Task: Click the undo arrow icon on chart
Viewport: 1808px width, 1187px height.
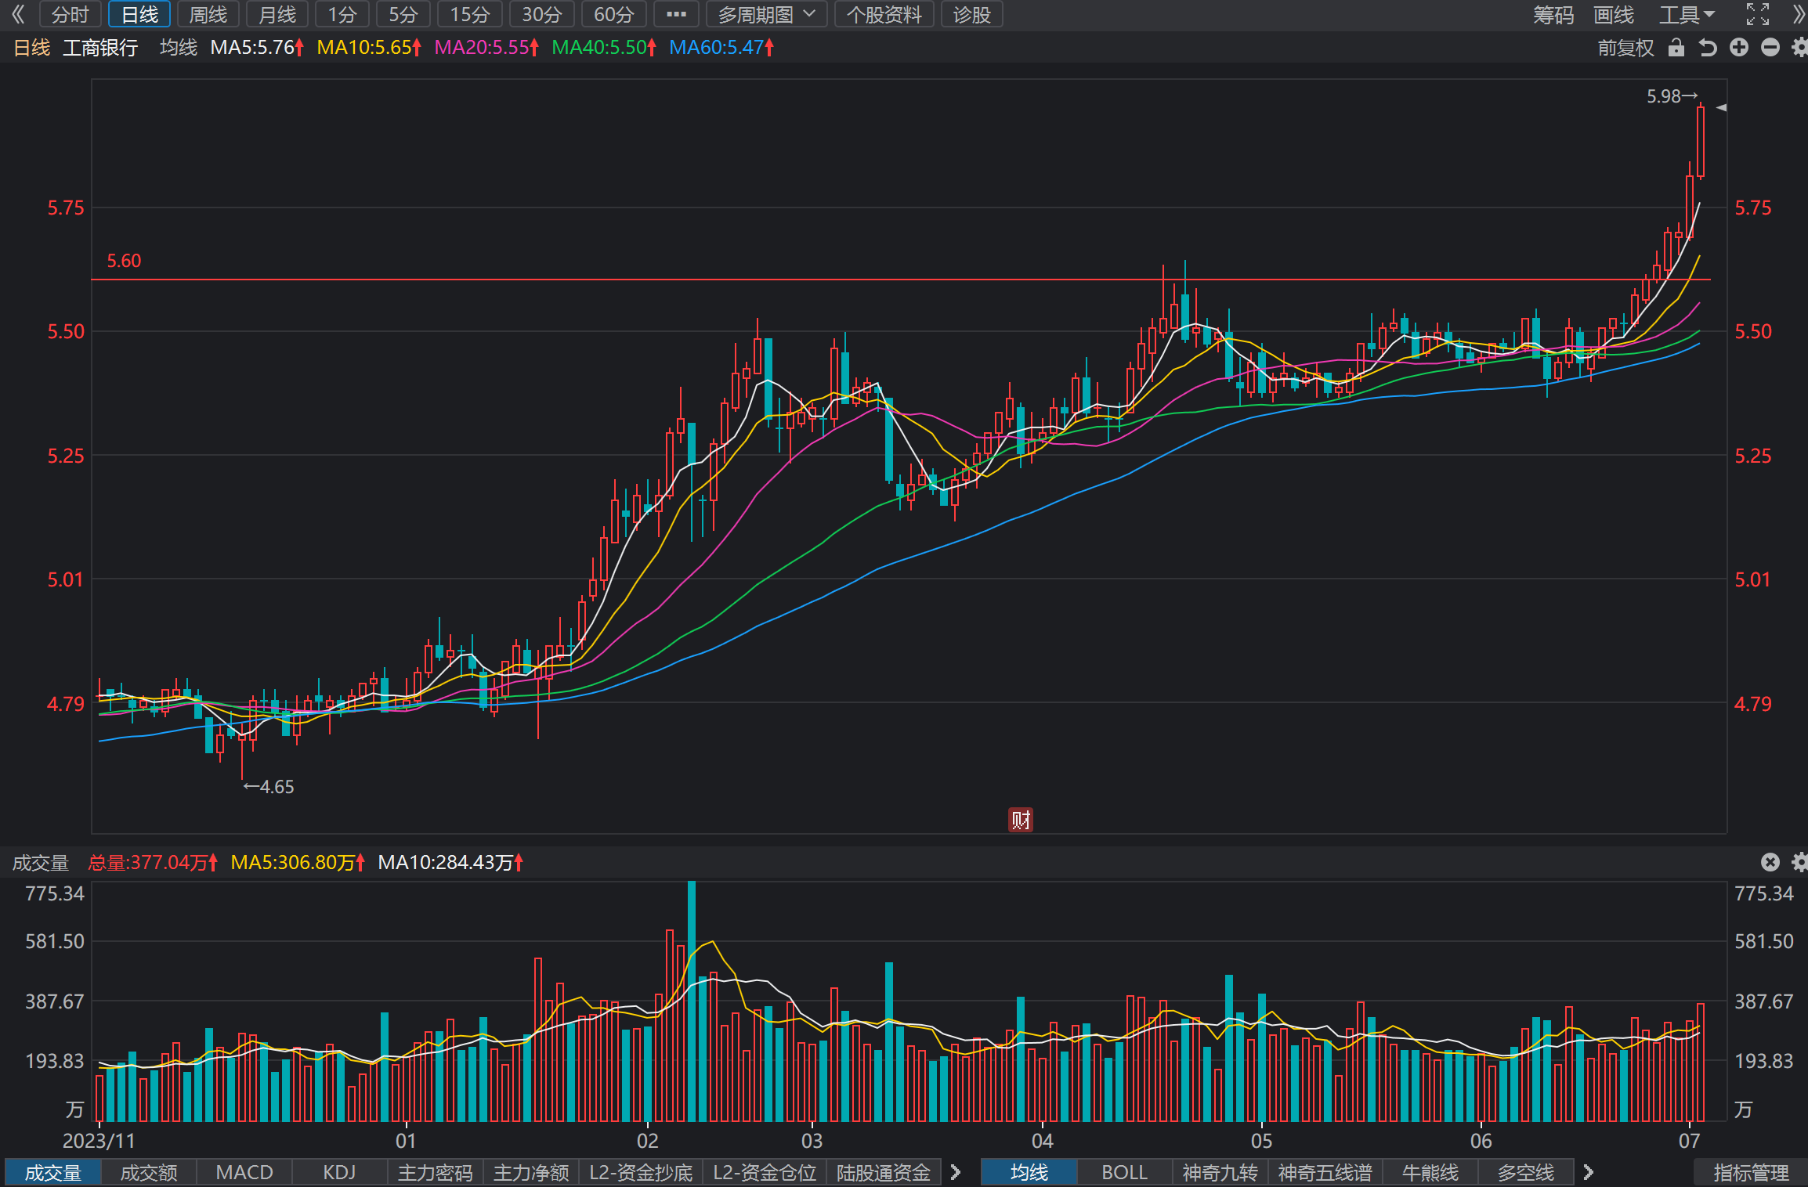Action: click(1708, 48)
